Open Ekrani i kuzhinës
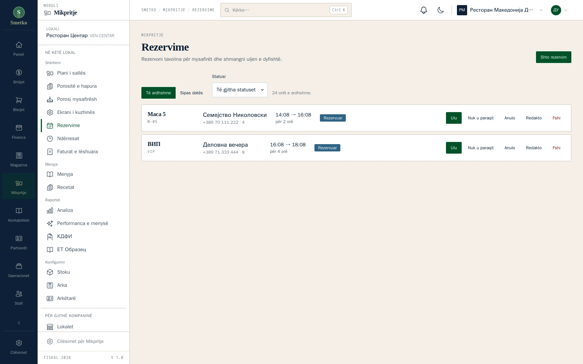Screen dimensions: 583x364 tap(83, 112)
